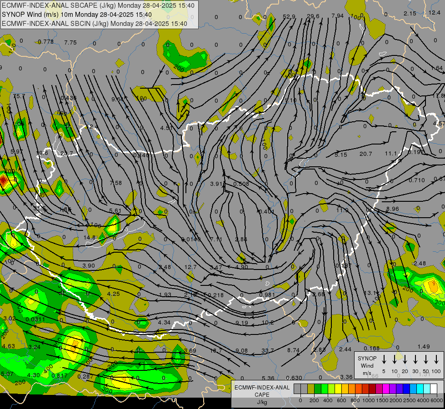Image resolution: width=445 pixels, height=409 pixels.
Task: Click the 50 m/s wind arrow in legend
Action: [426, 359]
